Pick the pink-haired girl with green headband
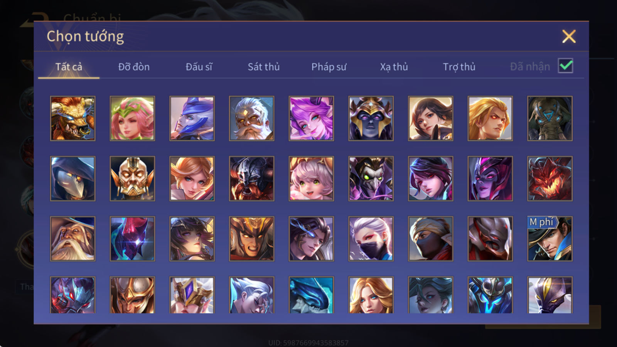 tap(132, 118)
